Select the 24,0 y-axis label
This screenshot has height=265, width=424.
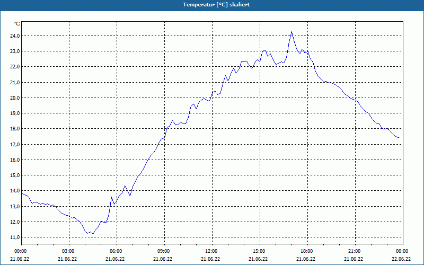click(x=14, y=36)
